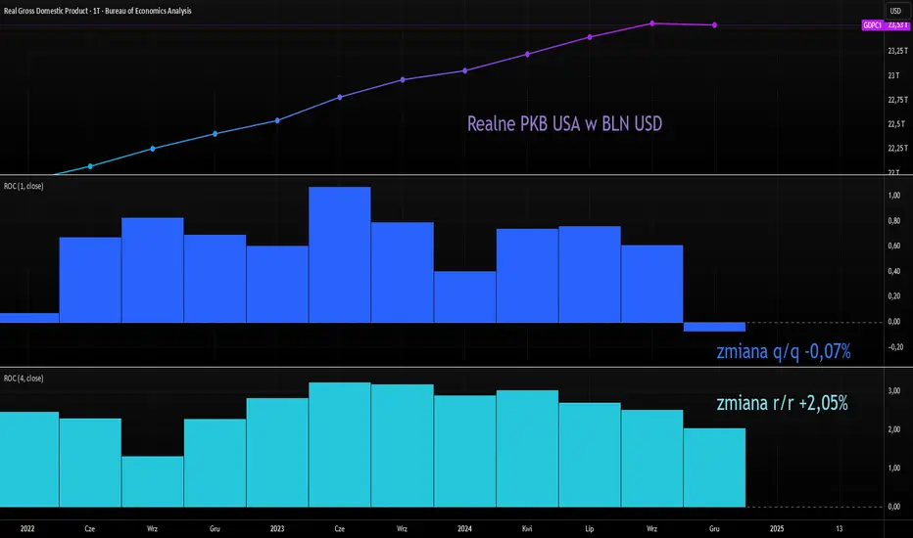Select the 'zmiana r/r +2,05%' text annotation

pos(782,402)
